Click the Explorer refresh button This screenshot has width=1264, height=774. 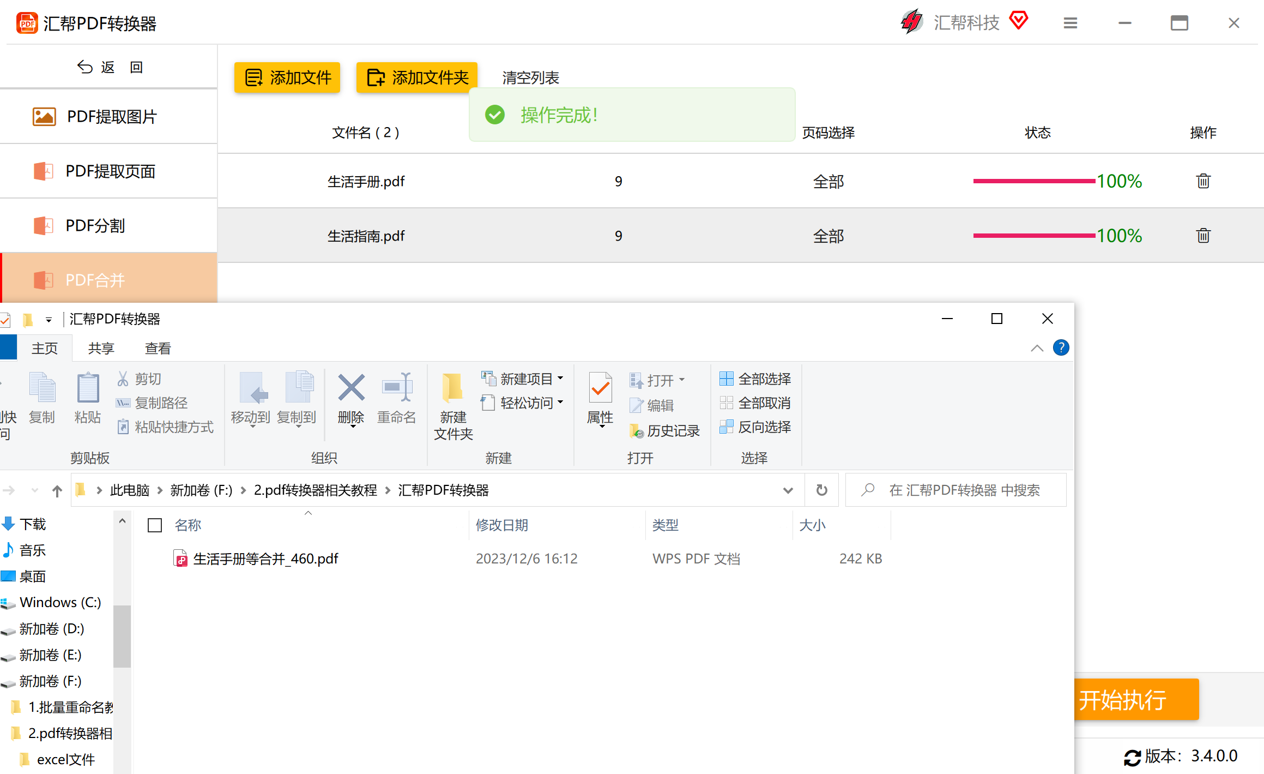point(821,490)
